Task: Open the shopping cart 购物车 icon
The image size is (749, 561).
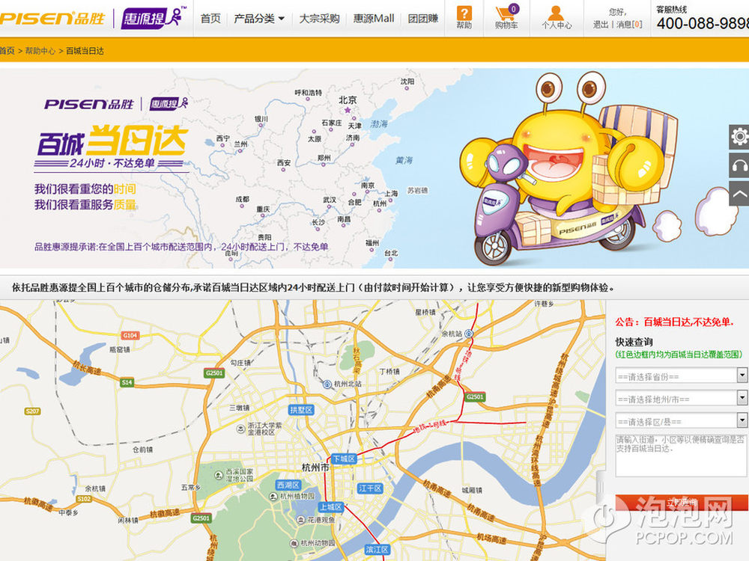Action: (506, 18)
